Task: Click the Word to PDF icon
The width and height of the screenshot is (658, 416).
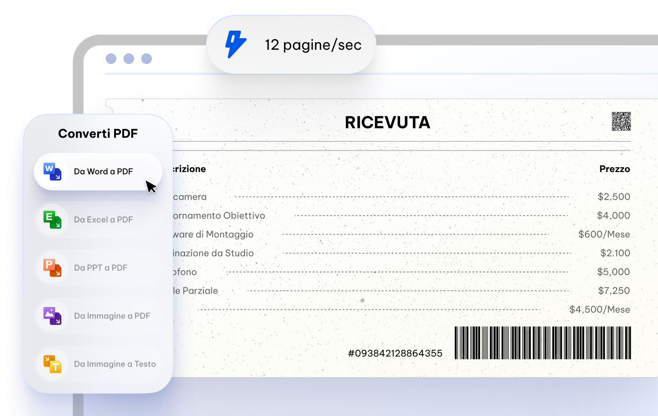Action: (x=52, y=172)
